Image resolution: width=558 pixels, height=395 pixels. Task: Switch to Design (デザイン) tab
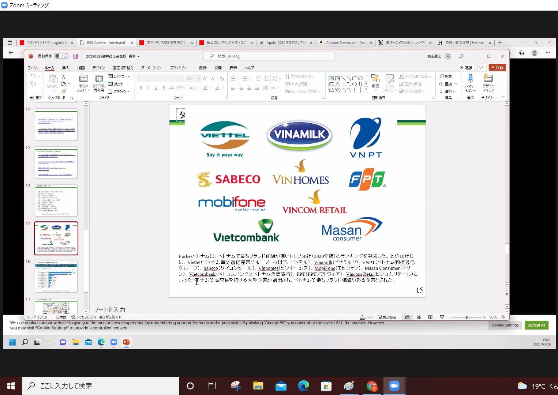[98, 68]
